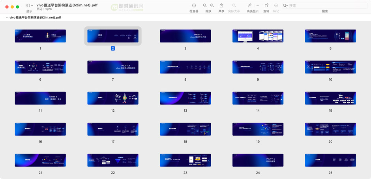This screenshot has width=371, height=179.
Task: Select the Highlight (高亮显示) pen tool
Action: tap(250, 6)
